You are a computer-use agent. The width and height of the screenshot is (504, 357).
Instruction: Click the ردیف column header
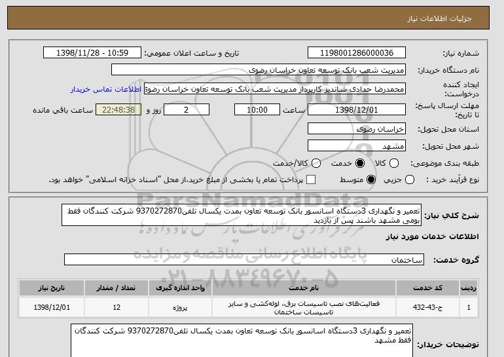[469, 288]
